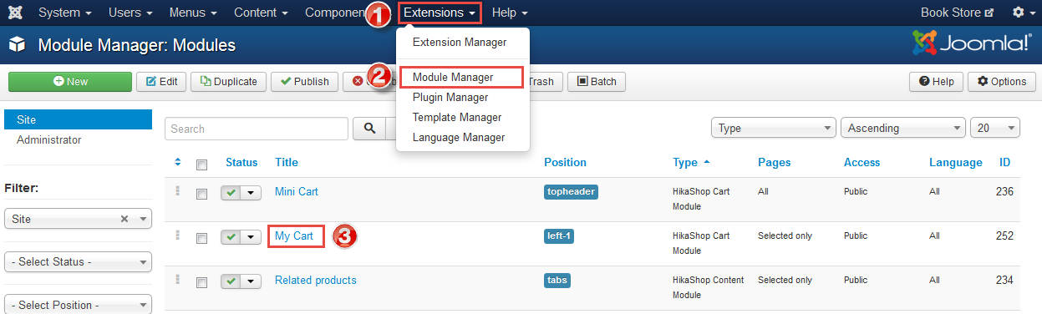This screenshot has height=314, width=1042.
Task: Tick the checkbox for the Mini Cart module
Action: (x=201, y=194)
